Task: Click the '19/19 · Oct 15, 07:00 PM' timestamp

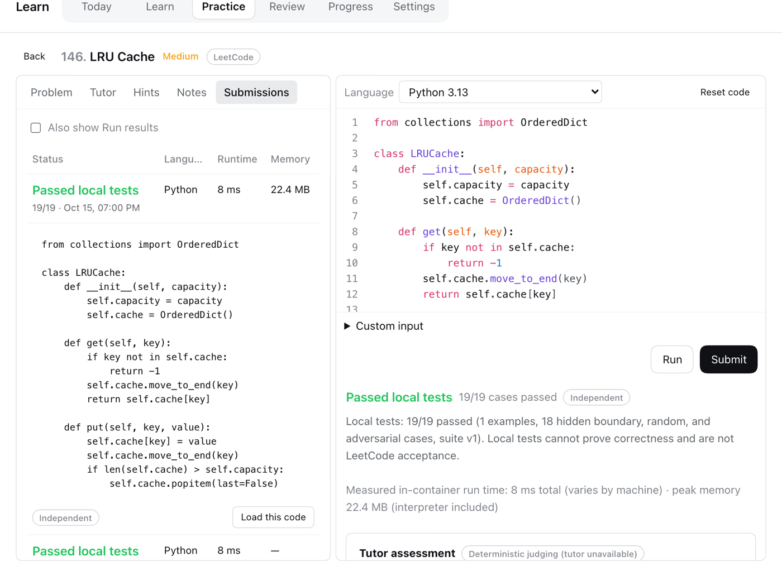Action: tap(86, 208)
